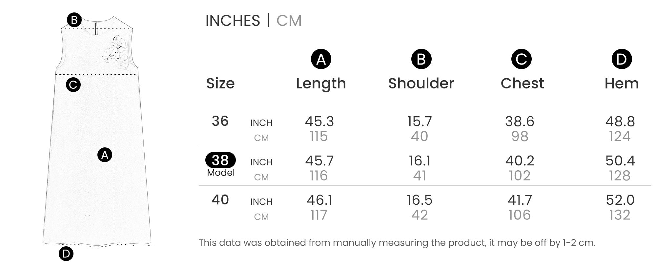Click the Shoulder column header
656x264 pixels.
pos(421,83)
